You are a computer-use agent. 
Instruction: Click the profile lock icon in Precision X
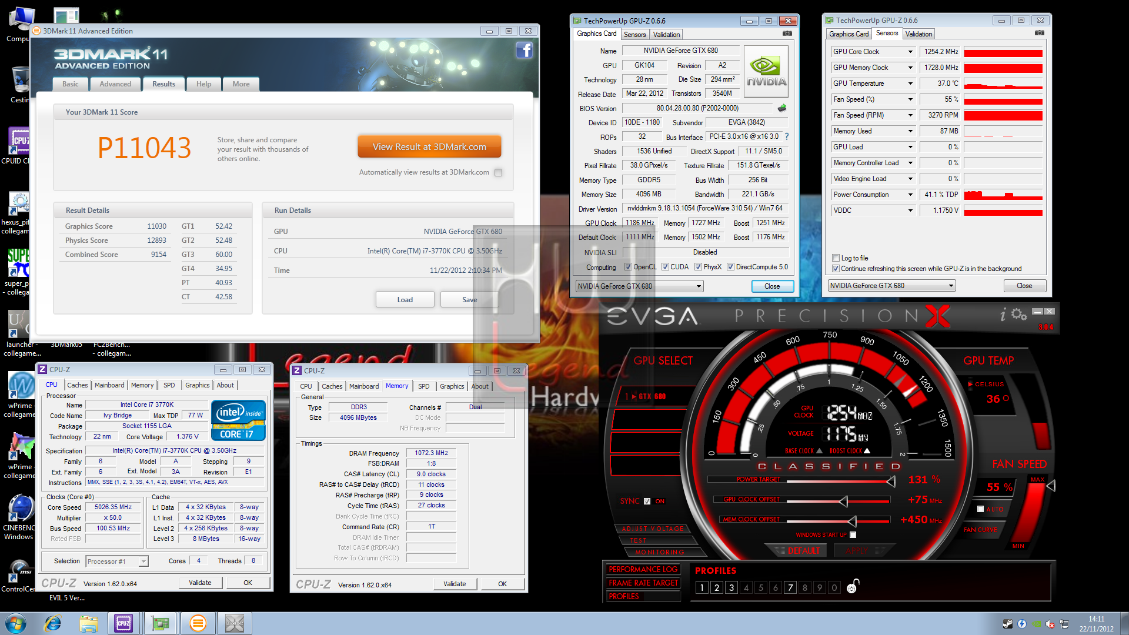(853, 586)
